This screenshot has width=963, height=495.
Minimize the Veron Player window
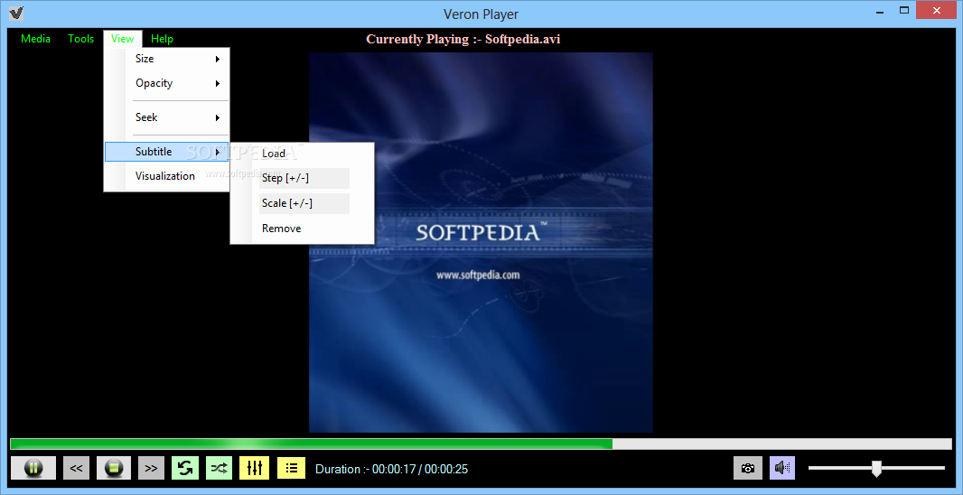(x=879, y=11)
